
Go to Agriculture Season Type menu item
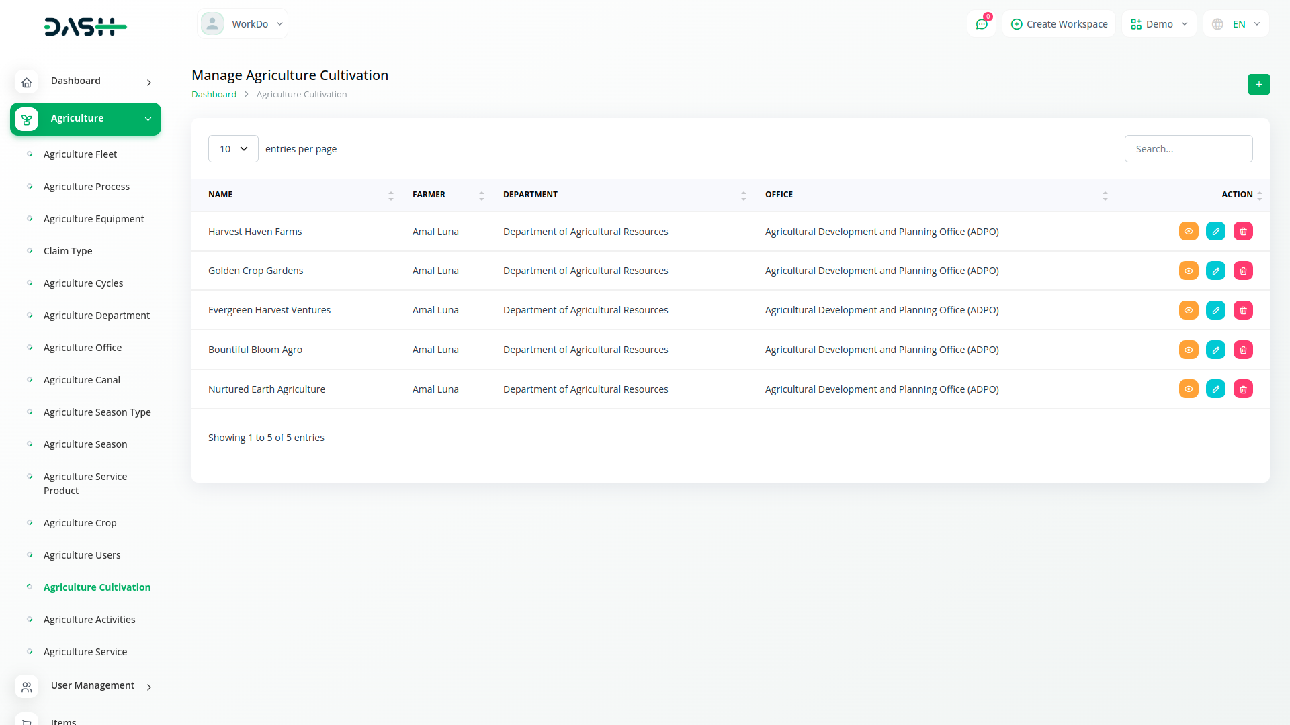[x=97, y=412]
